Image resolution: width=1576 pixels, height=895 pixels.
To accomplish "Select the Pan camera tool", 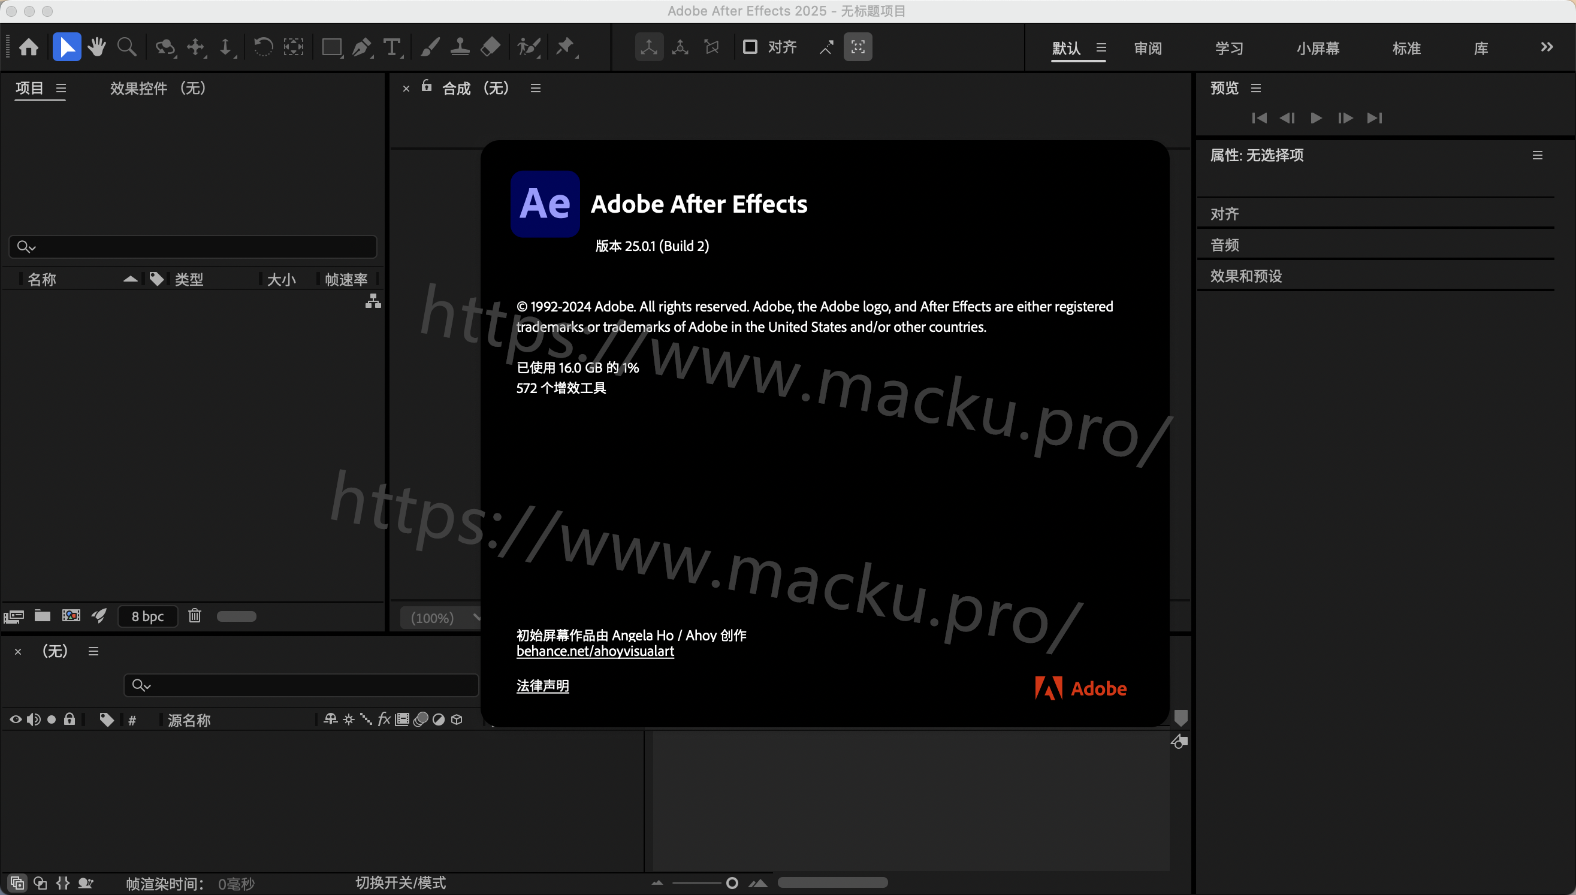I will 196,47.
